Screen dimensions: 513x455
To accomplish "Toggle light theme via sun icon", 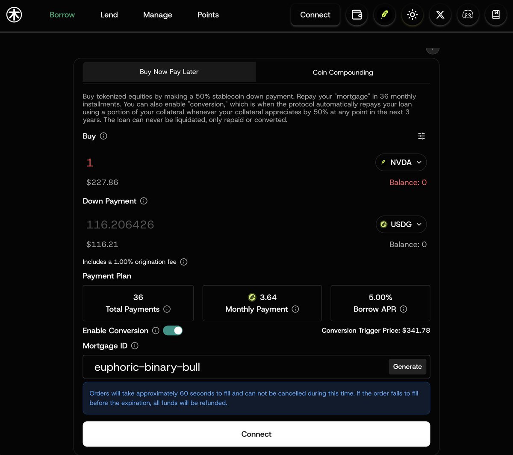I will click(x=412, y=15).
